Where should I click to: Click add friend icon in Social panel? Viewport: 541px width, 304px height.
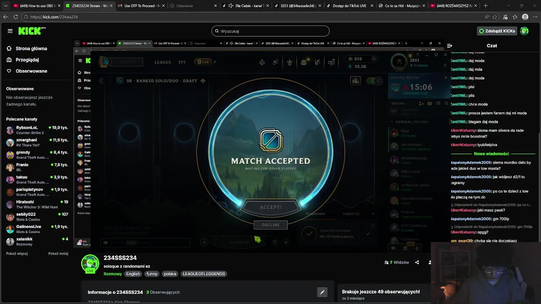point(421,103)
